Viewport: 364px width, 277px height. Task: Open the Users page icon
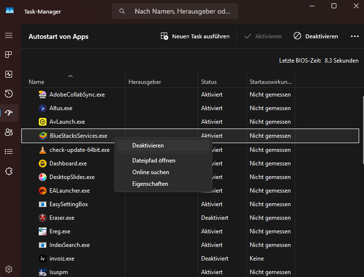pos(9,132)
